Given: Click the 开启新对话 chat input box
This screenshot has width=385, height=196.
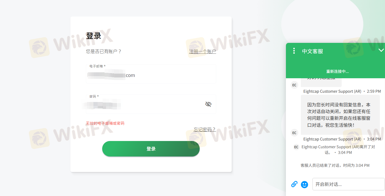Looking at the screenshot, I should (348, 184).
